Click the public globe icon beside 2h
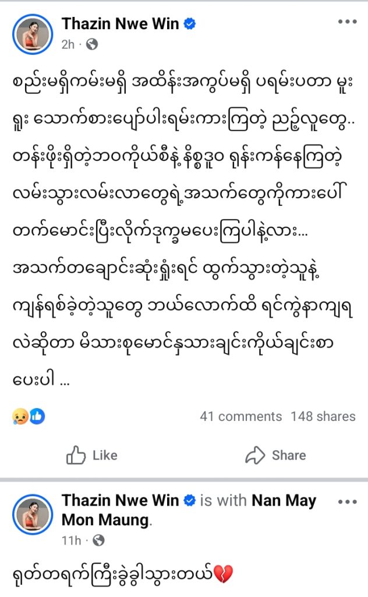Image resolution: width=368 pixels, height=597 pixels. [x=92, y=44]
